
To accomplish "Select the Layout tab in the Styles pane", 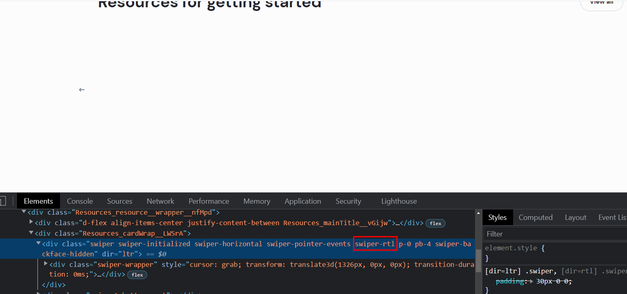I will pyautogui.click(x=576, y=217).
